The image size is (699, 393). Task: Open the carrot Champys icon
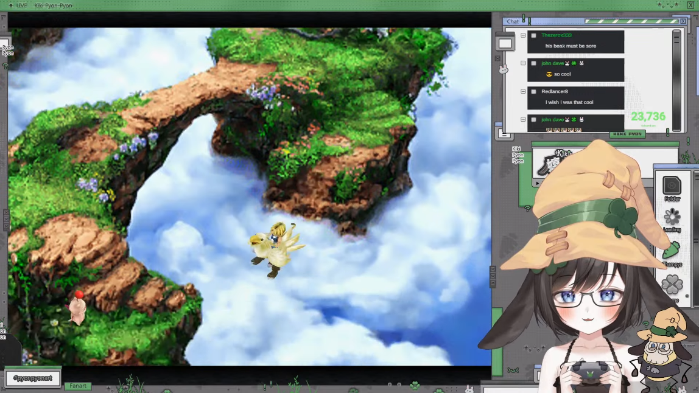[672, 251]
